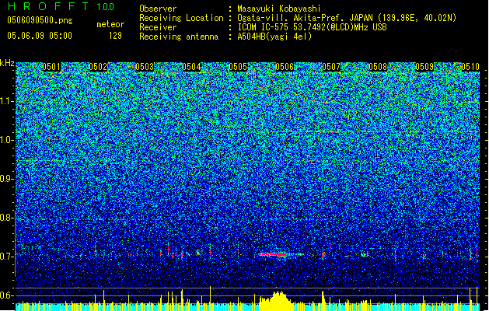Select the filename 0506090500.png
Image resolution: width=489 pixels, height=311 pixels.
40,20
